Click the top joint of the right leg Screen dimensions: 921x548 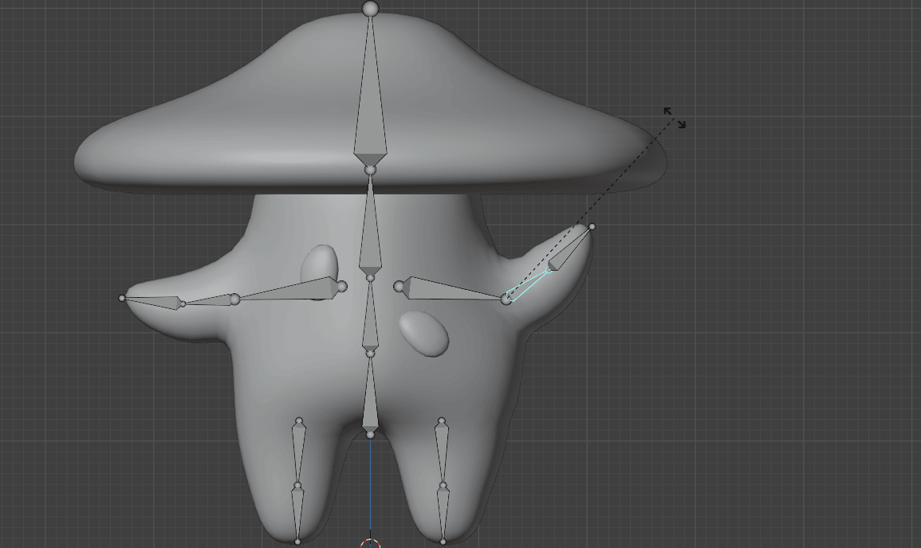coord(441,421)
